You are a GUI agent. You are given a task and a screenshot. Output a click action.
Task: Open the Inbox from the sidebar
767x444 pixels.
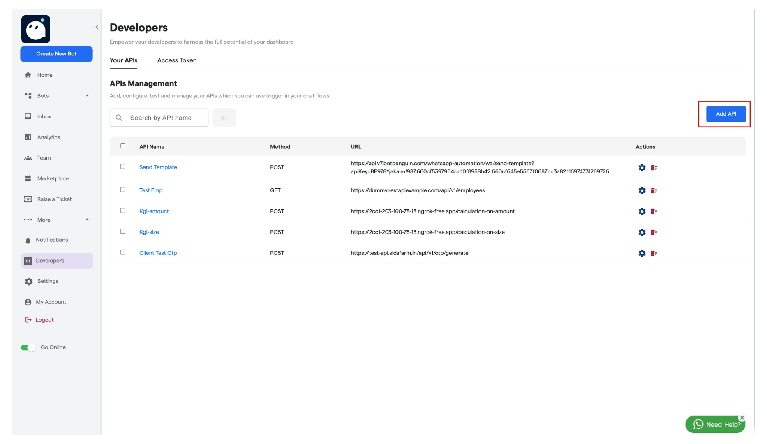click(x=44, y=116)
